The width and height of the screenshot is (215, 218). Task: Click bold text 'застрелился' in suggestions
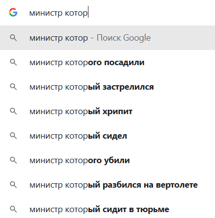pos(128,87)
